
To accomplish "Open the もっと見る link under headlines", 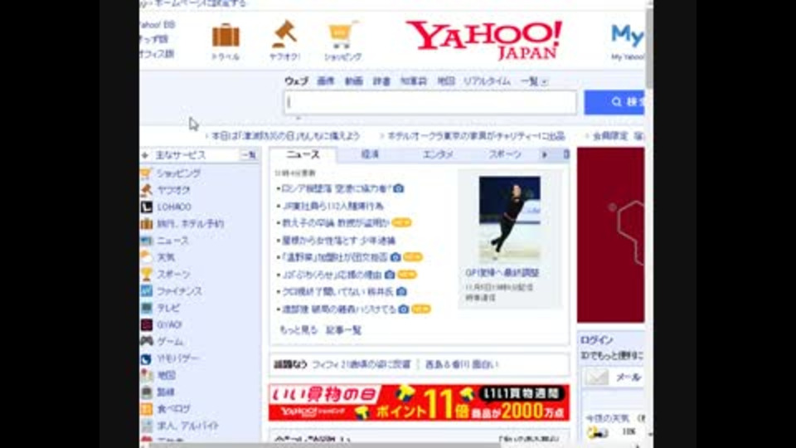I will 298,330.
